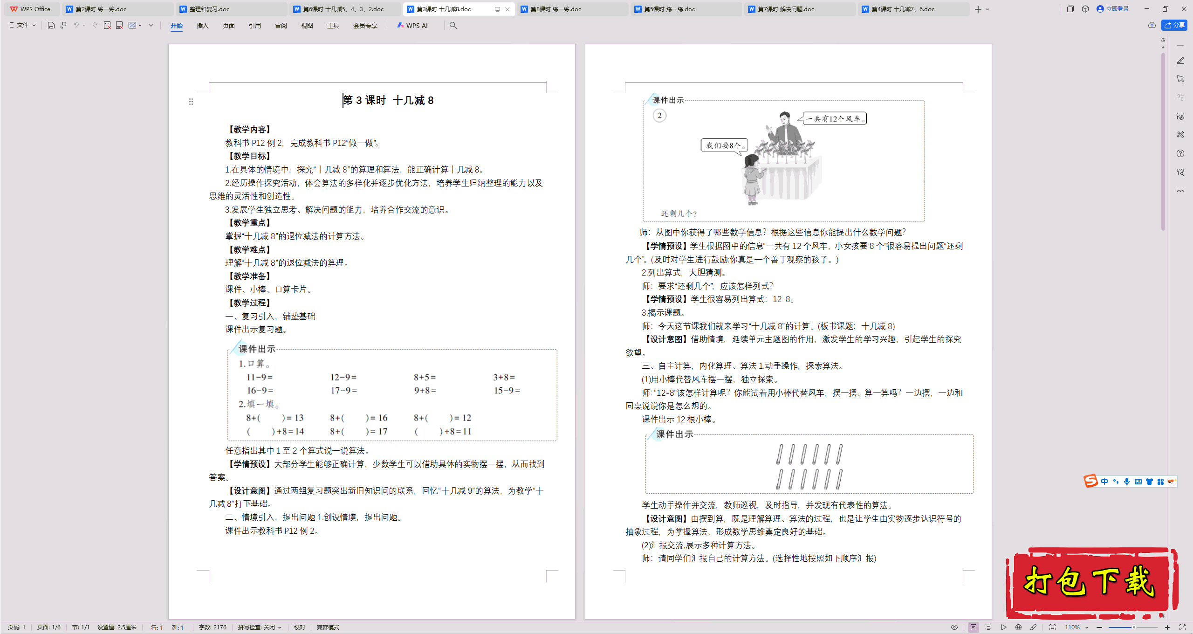Click the pen edit icon in sidebar

click(1180, 61)
